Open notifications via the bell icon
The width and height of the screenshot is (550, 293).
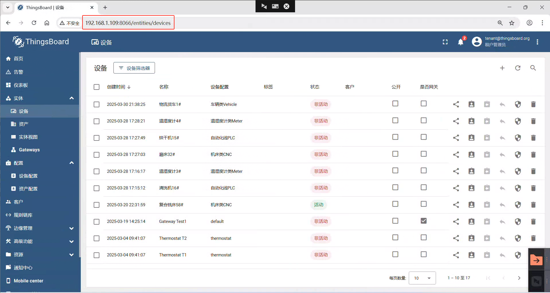pyautogui.click(x=461, y=42)
